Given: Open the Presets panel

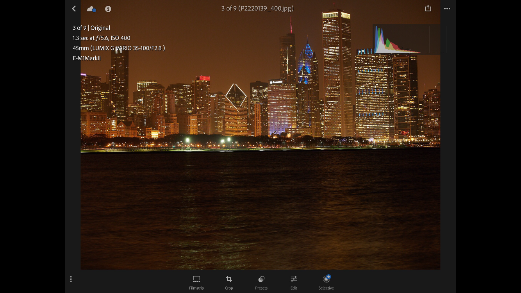Looking at the screenshot, I should click(x=261, y=282).
